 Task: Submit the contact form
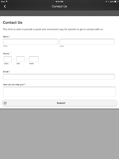[59, 103]
